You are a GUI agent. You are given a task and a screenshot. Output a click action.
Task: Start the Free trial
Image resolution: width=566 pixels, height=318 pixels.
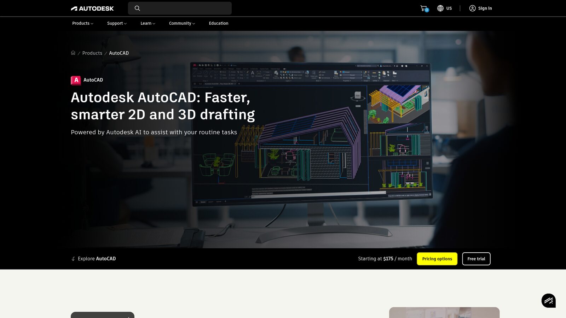[476, 259]
